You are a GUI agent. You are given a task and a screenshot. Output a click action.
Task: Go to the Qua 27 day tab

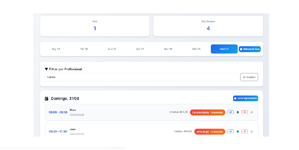pyautogui.click(x=112, y=49)
